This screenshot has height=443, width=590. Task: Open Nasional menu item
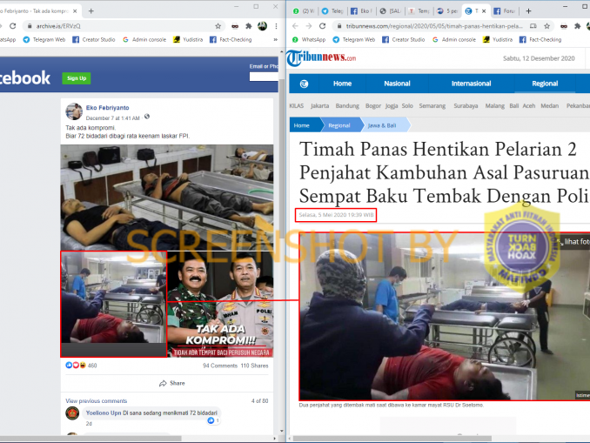coord(397,84)
